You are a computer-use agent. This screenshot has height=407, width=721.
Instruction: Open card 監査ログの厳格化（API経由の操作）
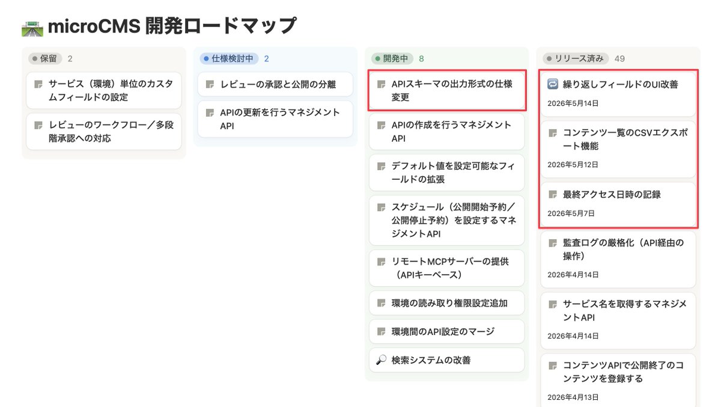pyautogui.click(x=618, y=260)
